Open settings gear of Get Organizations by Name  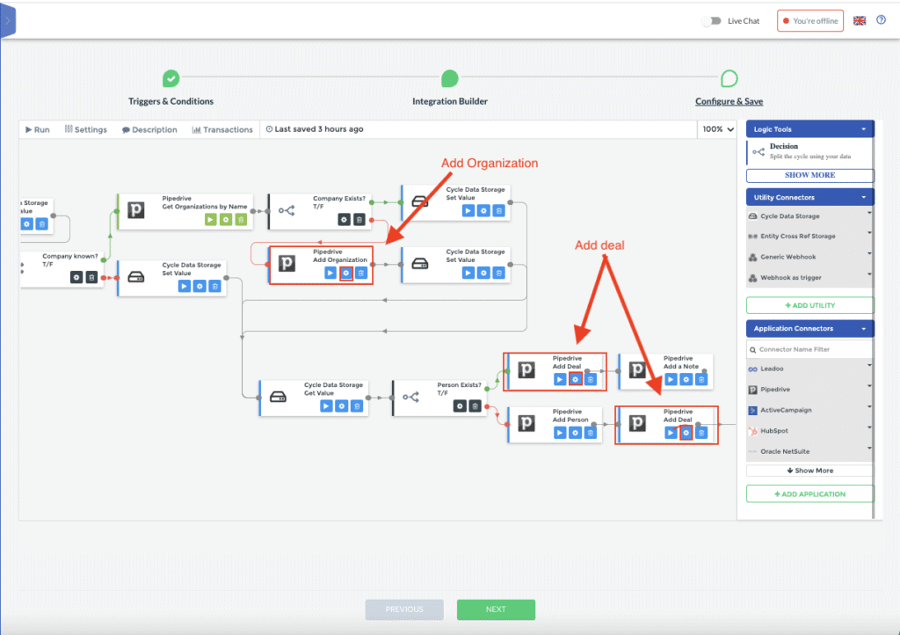[x=226, y=219]
